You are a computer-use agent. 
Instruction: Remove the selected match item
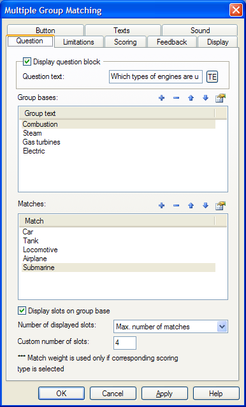click(176, 206)
